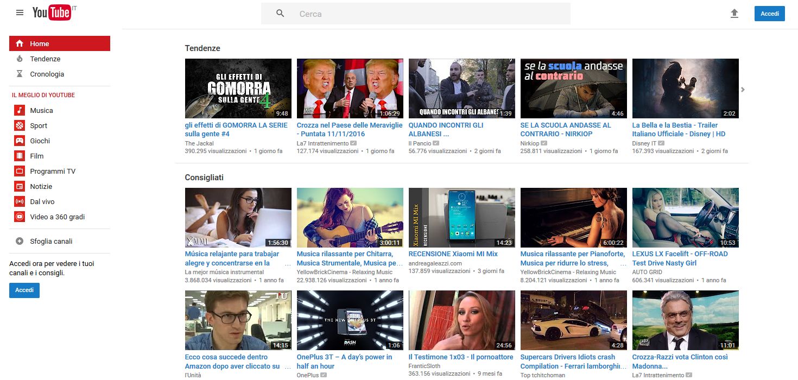Open title 'RECENSIONE Xiaomi MI Mix'

pyautogui.click(x=453, y=254)
